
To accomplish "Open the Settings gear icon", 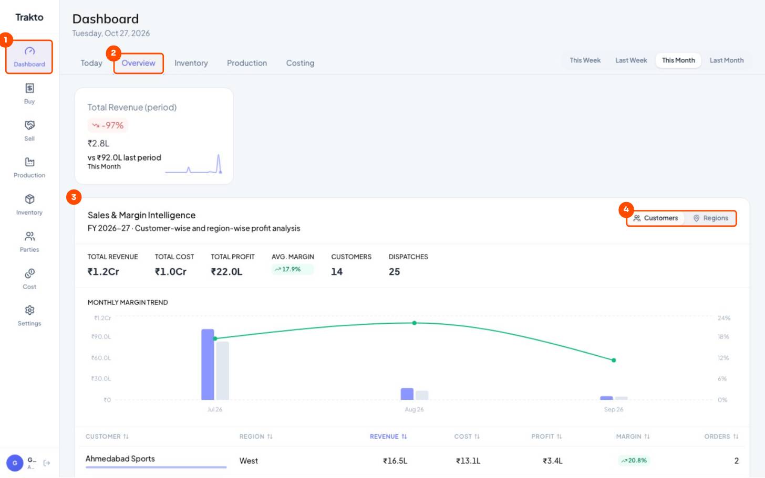I will 29,310.
